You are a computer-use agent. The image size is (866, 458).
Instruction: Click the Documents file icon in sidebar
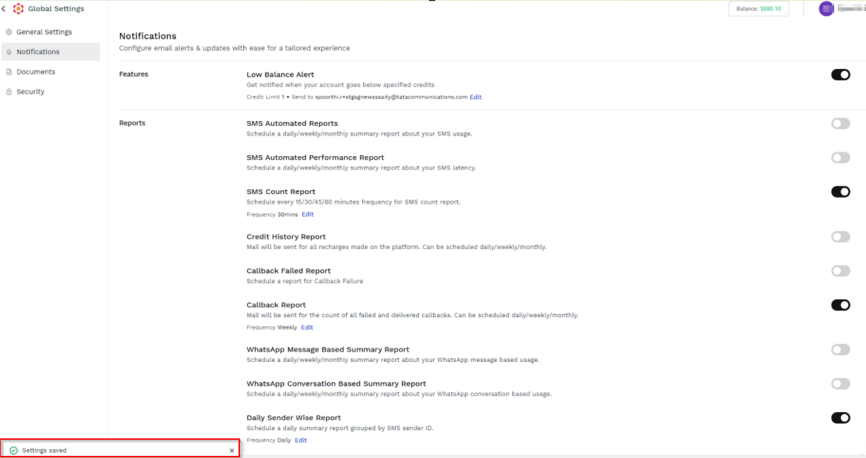9,72
